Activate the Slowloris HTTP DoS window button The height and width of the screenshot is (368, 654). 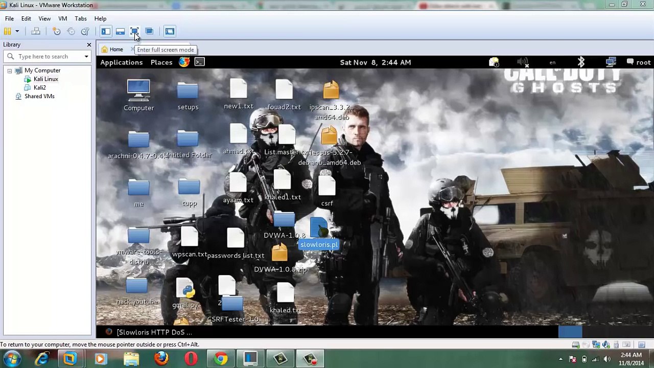pyautogui.click(x=149, y=332)
